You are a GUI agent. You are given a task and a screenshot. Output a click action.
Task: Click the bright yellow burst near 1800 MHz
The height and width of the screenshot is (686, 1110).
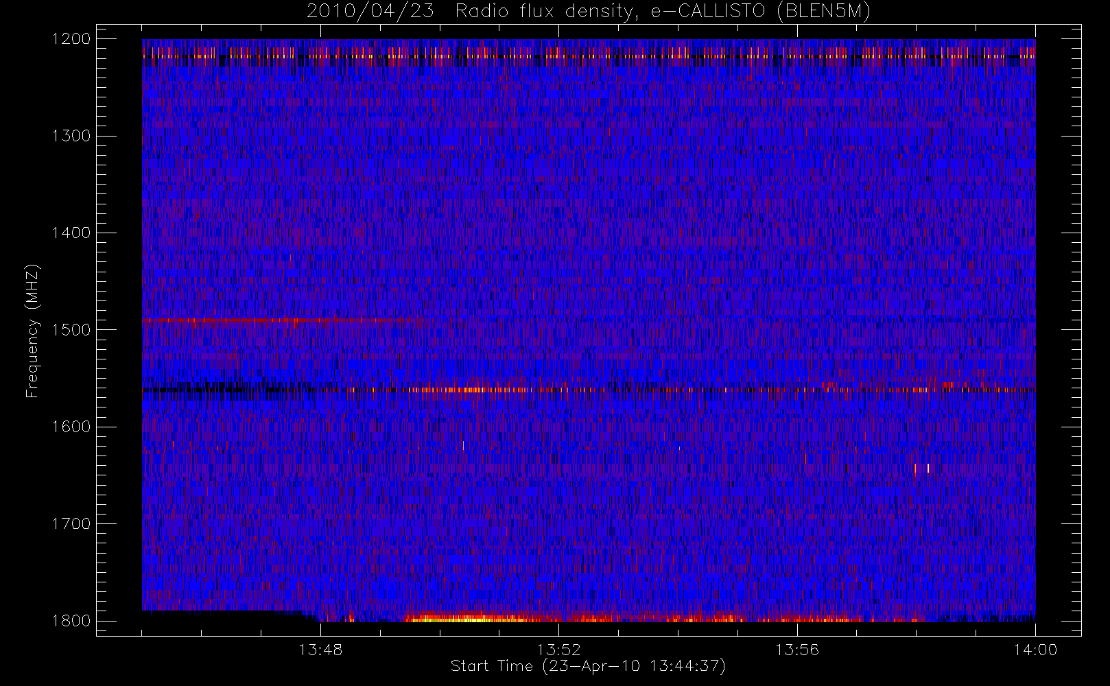[x=467, y=618]
